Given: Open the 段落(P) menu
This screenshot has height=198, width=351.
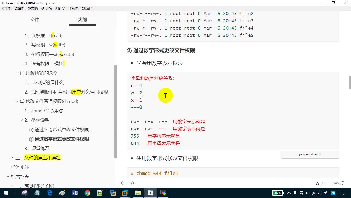Looking at the screenshot, I should point(33,9).
